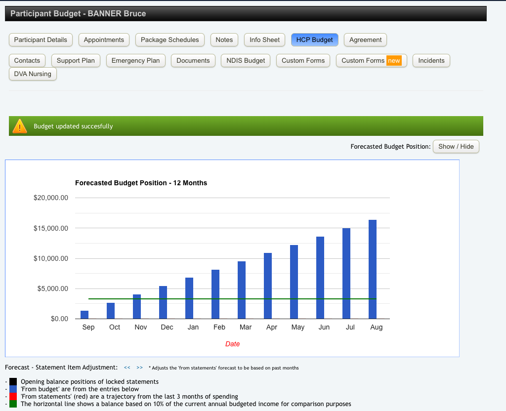Click the orange 'new' badge on Custom Forms

tap(394, 61)
